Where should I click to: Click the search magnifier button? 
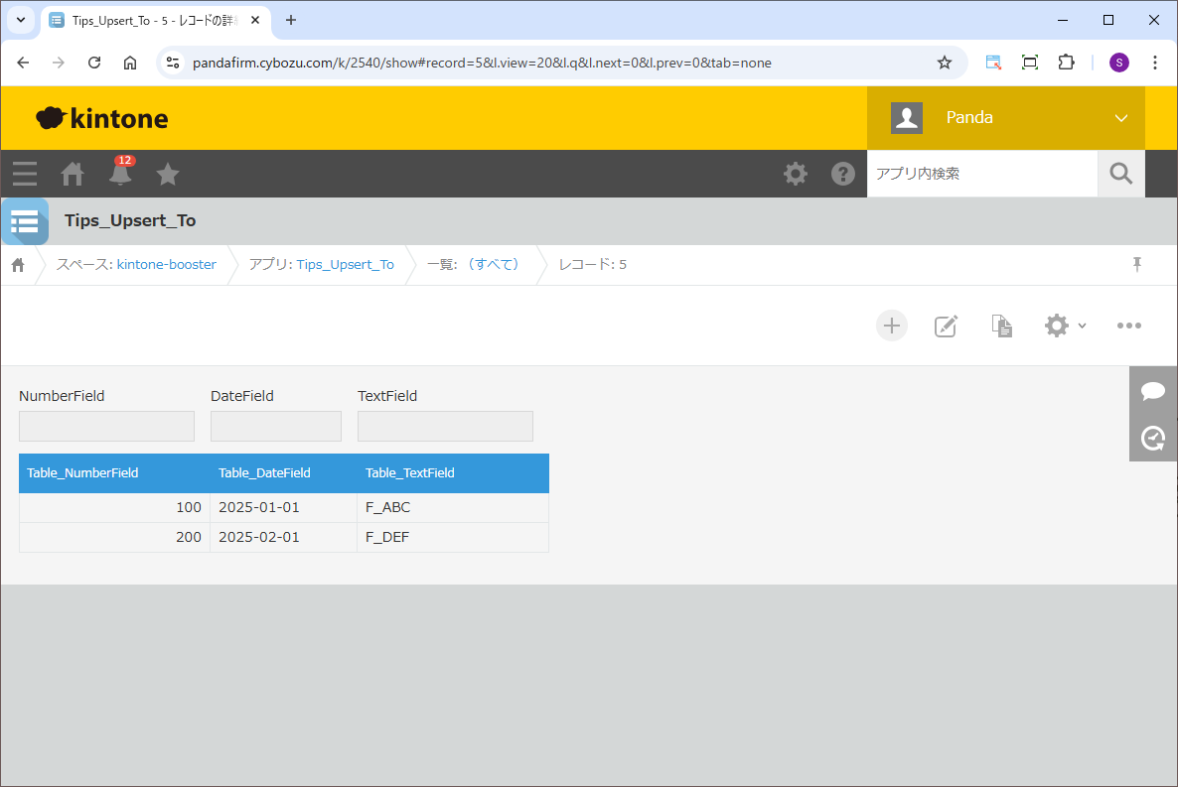click(1120, 174)
